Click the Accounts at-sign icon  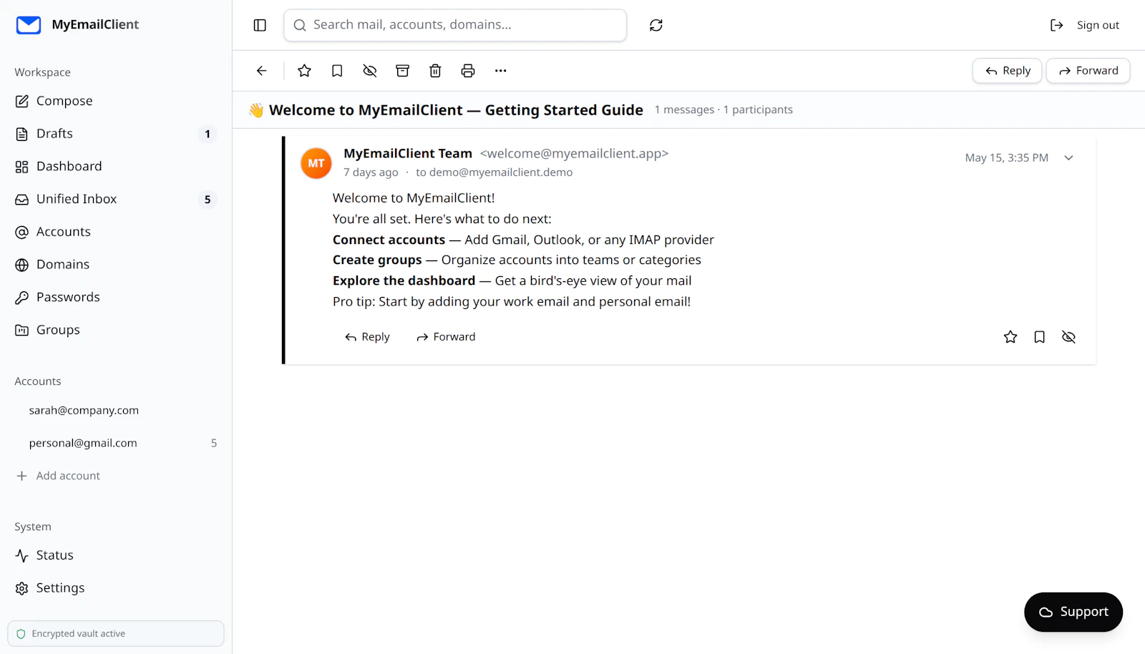coord(22,232)
